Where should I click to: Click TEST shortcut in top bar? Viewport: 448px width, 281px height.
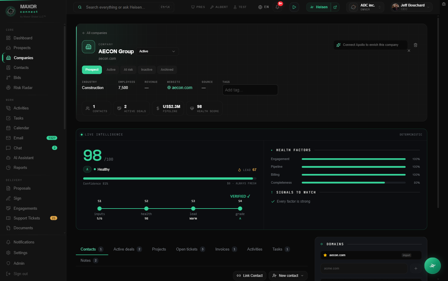point(240,7)
